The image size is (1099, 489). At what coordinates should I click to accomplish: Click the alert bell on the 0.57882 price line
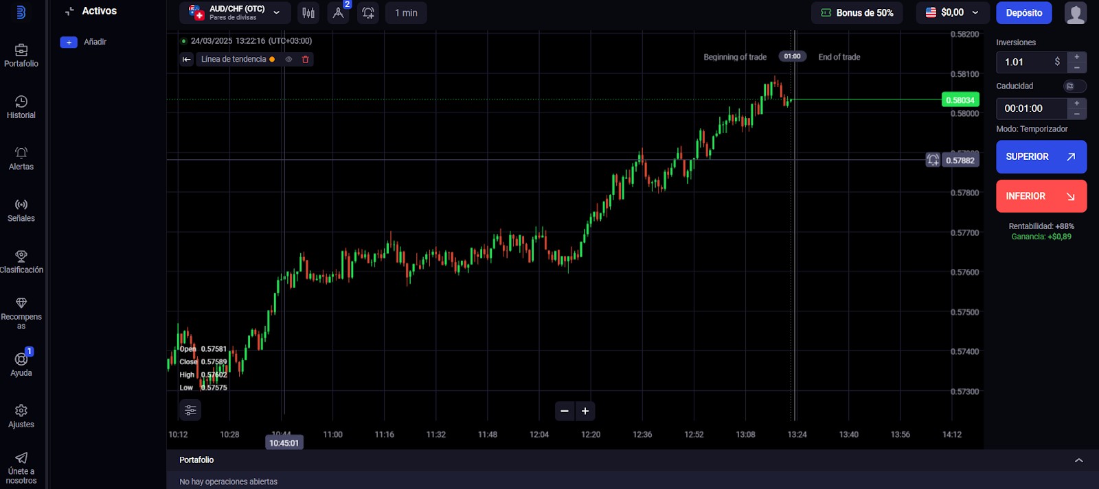(933, 160)
